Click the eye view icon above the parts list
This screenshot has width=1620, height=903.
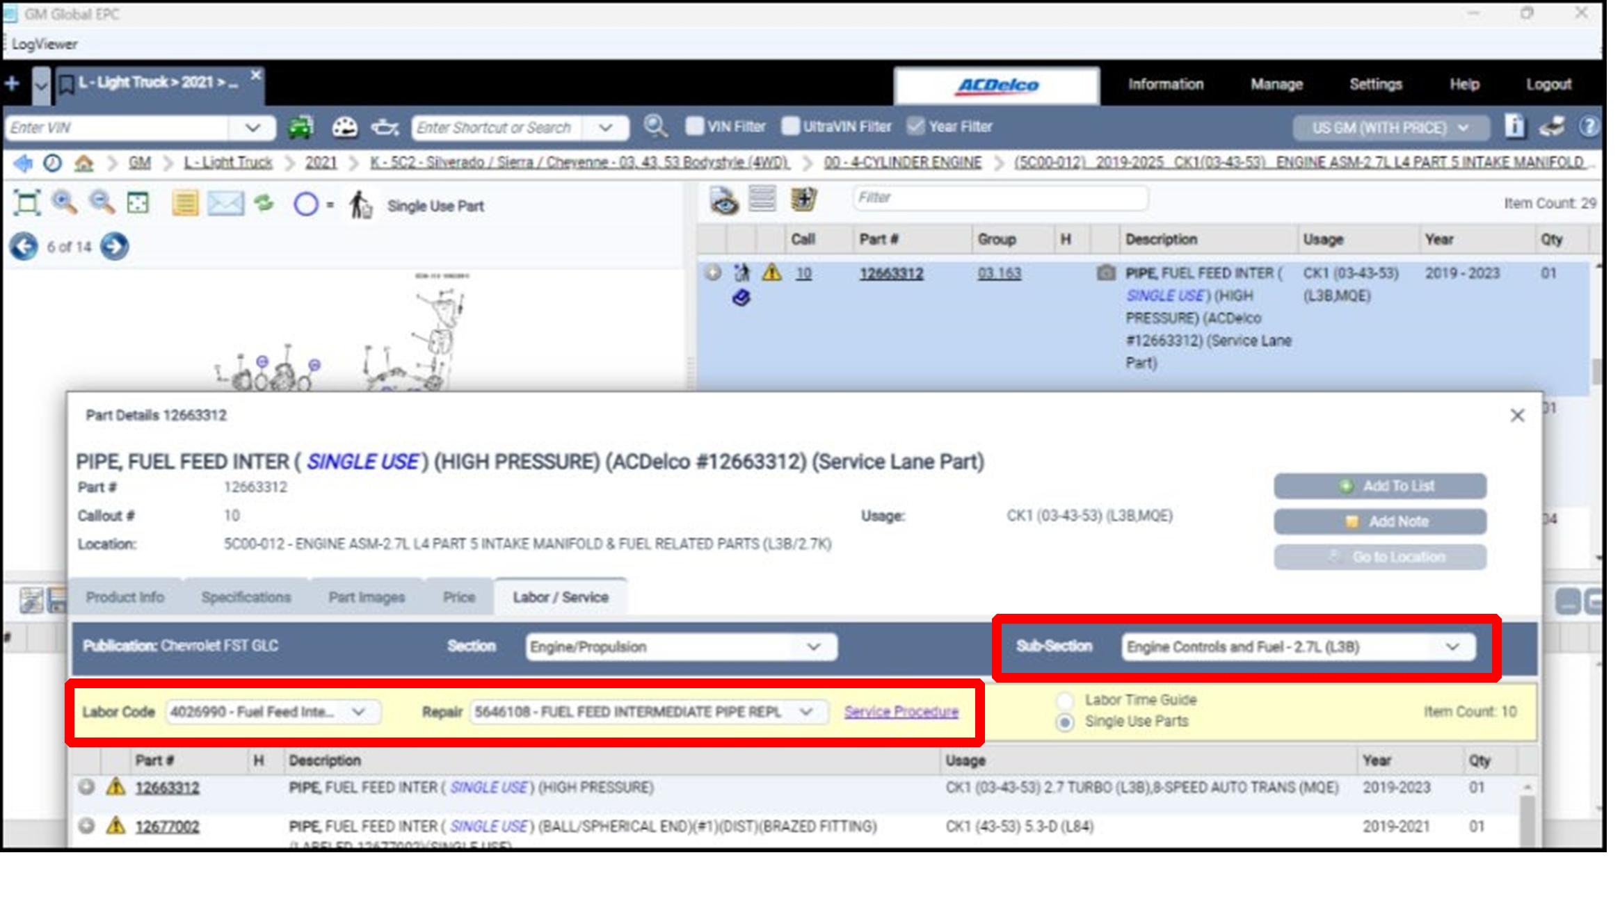point(724,201)
